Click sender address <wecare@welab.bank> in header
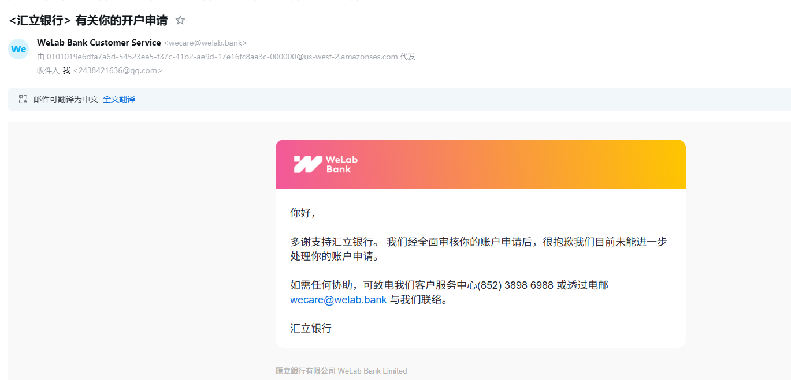791x380 pixels. point(206,43)
